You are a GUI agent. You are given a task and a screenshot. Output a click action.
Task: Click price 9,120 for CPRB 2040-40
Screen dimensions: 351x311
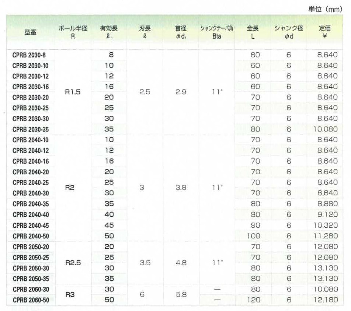click(327, 214)
